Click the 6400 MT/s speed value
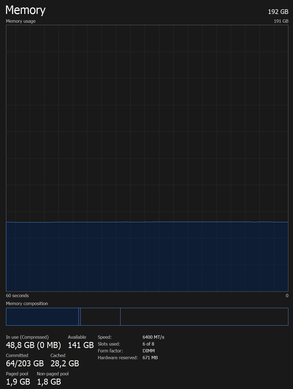The width and height of the screenshot is (293, 389). tap(153, 337)
